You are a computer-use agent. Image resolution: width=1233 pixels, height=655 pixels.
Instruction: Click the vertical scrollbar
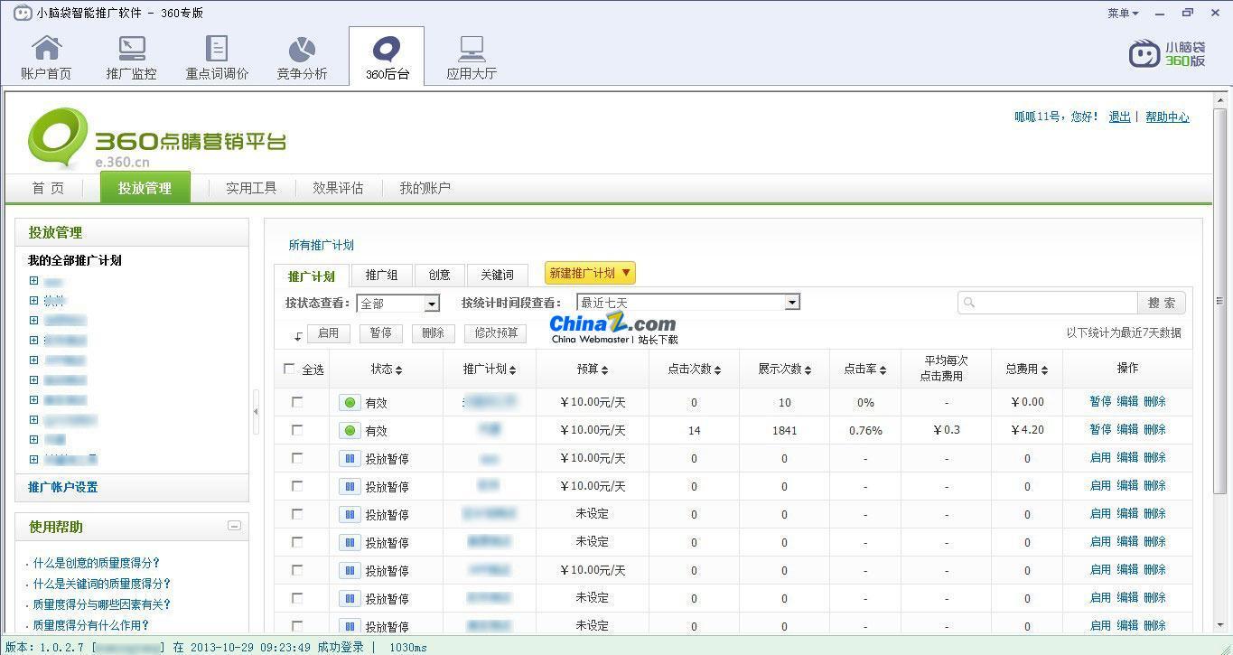(x=1219, y=301)
